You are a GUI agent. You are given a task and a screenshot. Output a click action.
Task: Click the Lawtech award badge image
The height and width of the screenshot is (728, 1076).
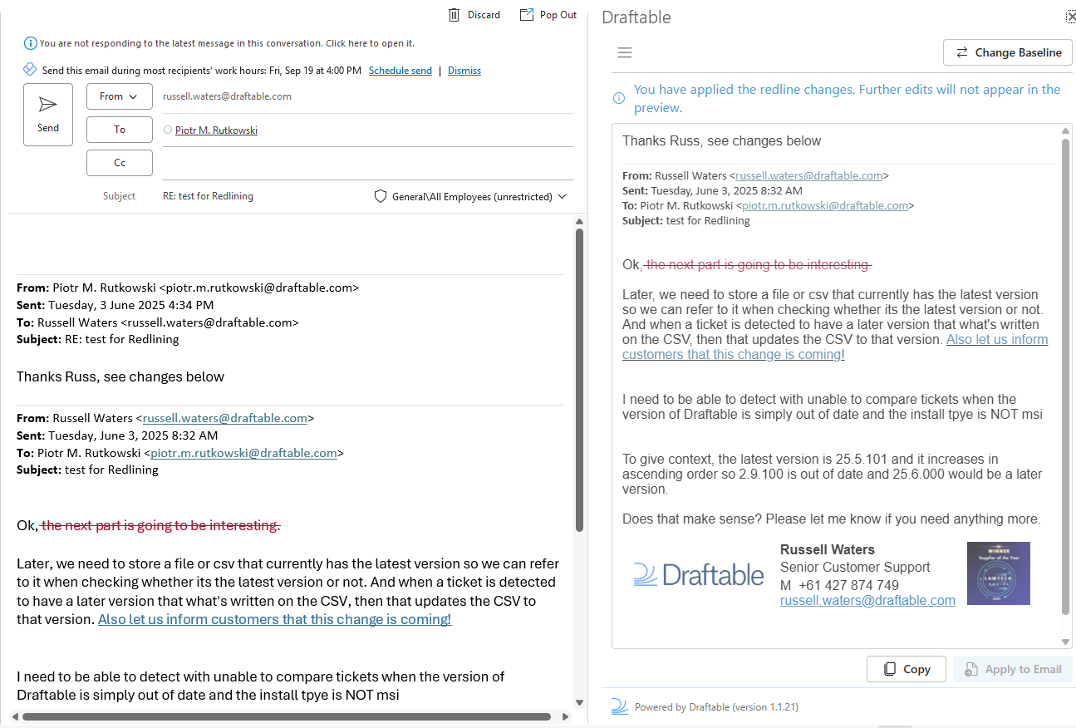[998, 573]
